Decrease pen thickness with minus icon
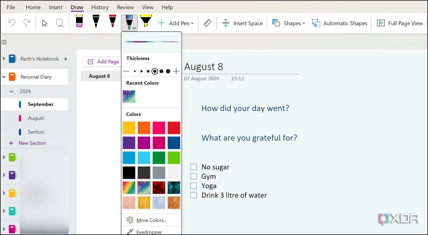428x235 pixels. [x=126, y=71]
